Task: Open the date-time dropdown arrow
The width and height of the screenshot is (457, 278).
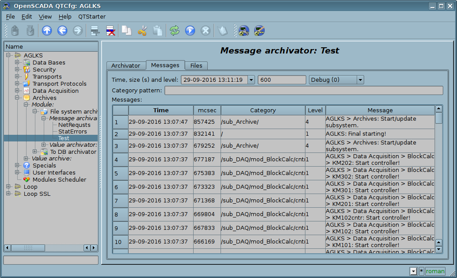Action: [251, 80]
